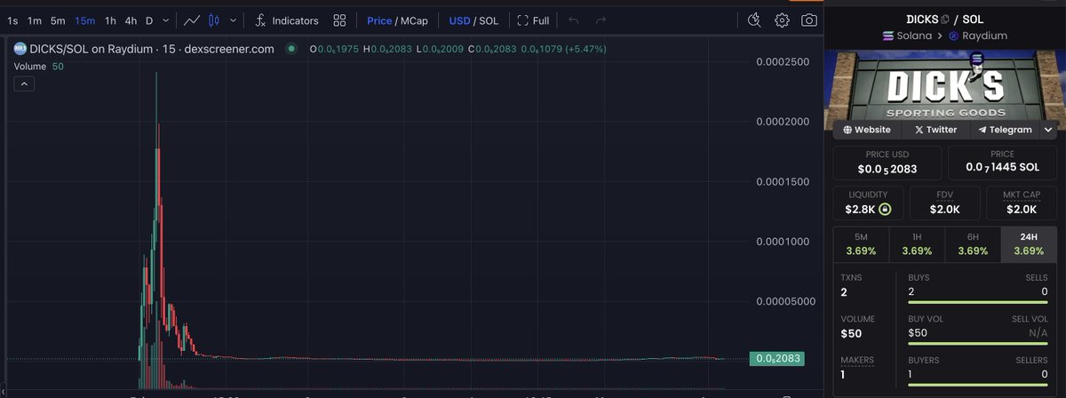The image size is (1066, 398).
Task: Select the 5M stats tab
Action: (860, 244)
